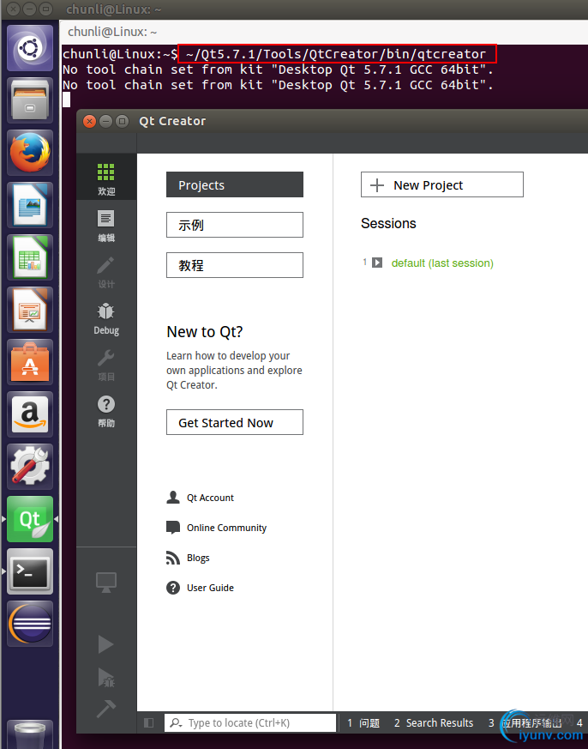Open the Help (帮助) mode
The image size is (588, 749).
[106, 411]
